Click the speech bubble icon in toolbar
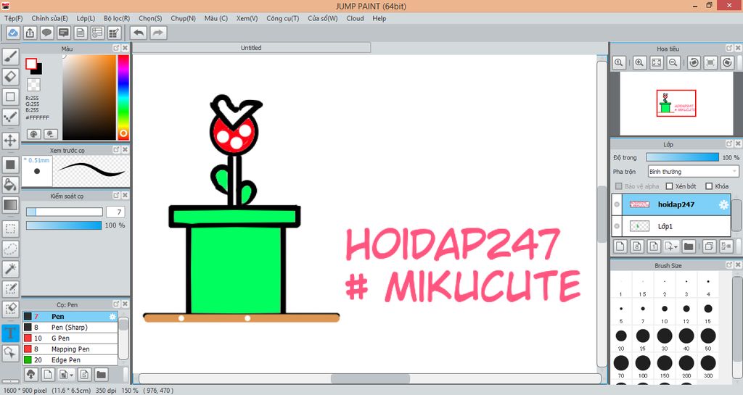 tap(46, 33)
